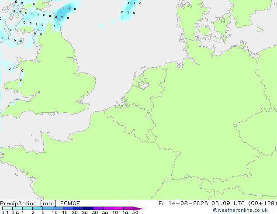Click the 'Precipitation [mm]' title text
Viewport: 277px width, 214px height.
[28, 204]
